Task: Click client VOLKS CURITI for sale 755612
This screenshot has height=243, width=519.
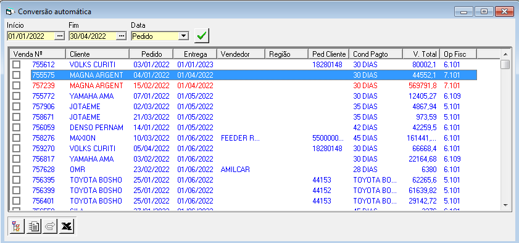Action: click(93, 65)
